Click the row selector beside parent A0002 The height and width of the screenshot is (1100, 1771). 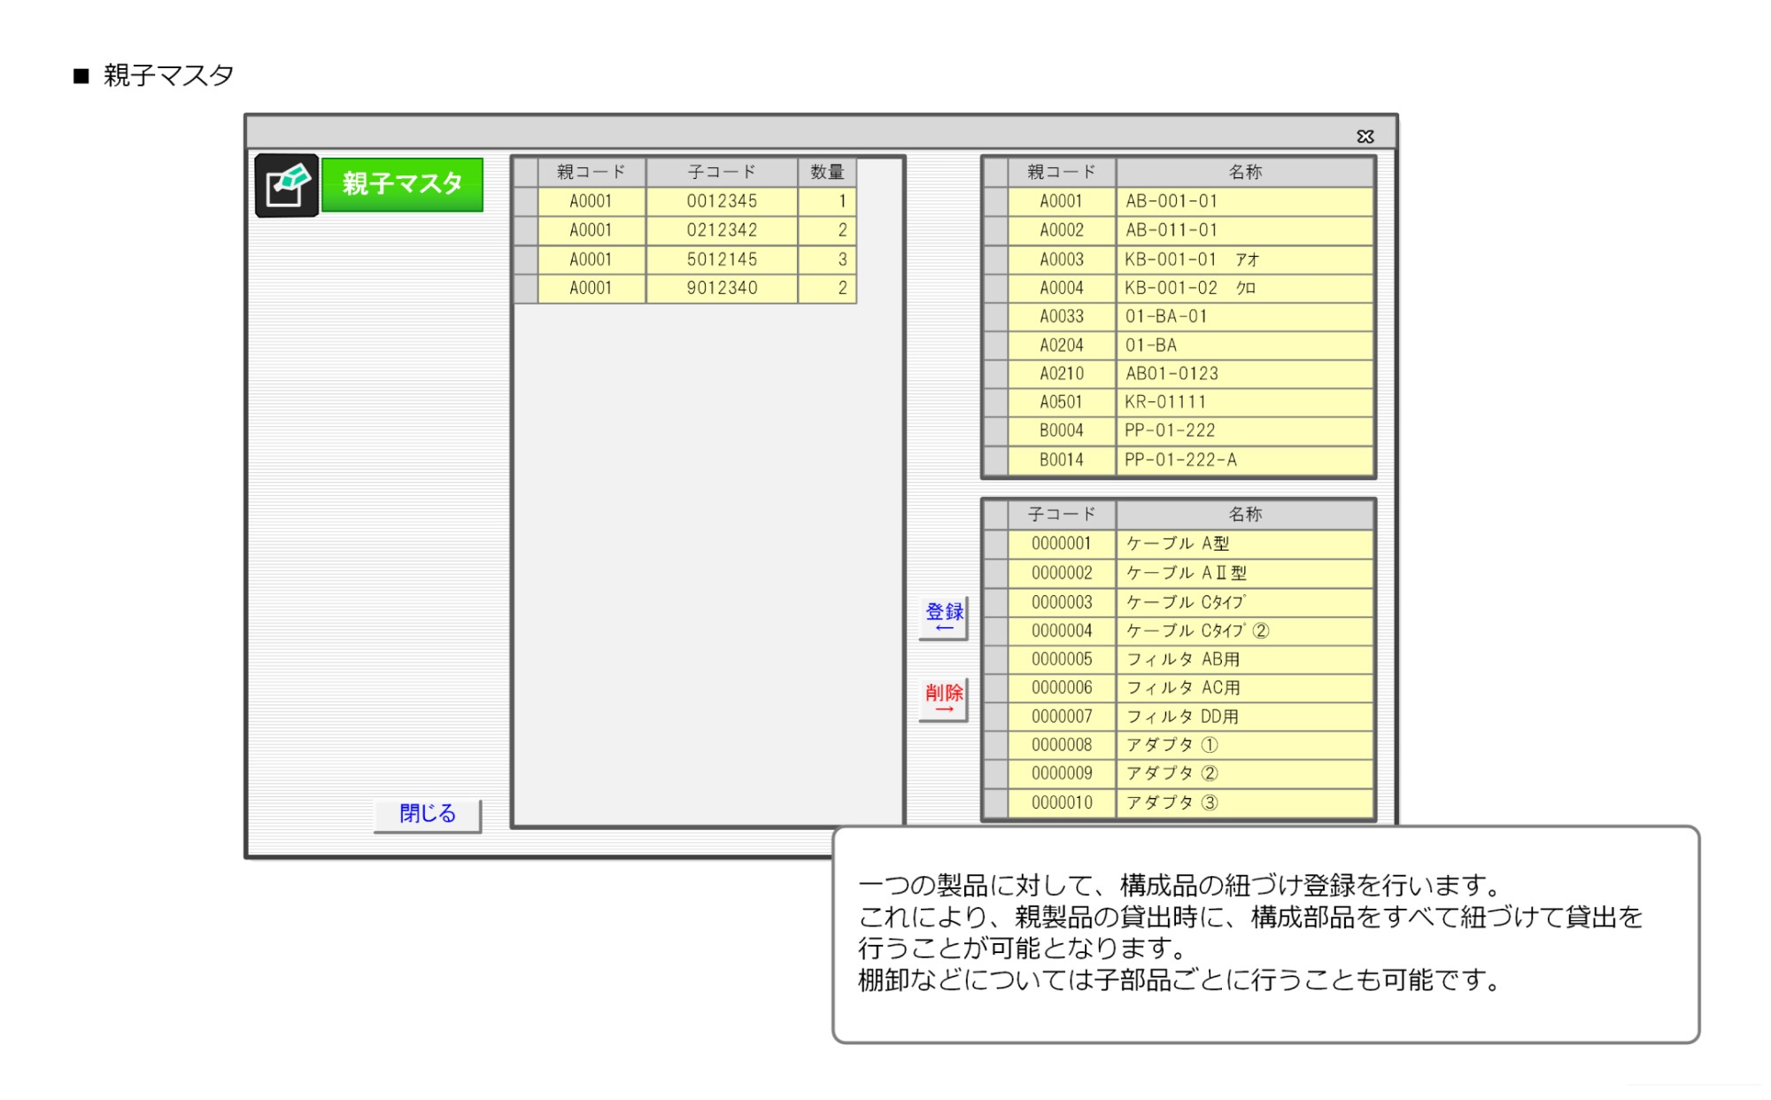coord(996,230)
